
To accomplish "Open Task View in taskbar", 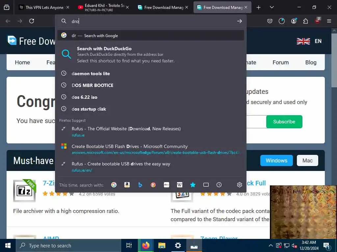I will pyautogui.click(x=129, y=245).
